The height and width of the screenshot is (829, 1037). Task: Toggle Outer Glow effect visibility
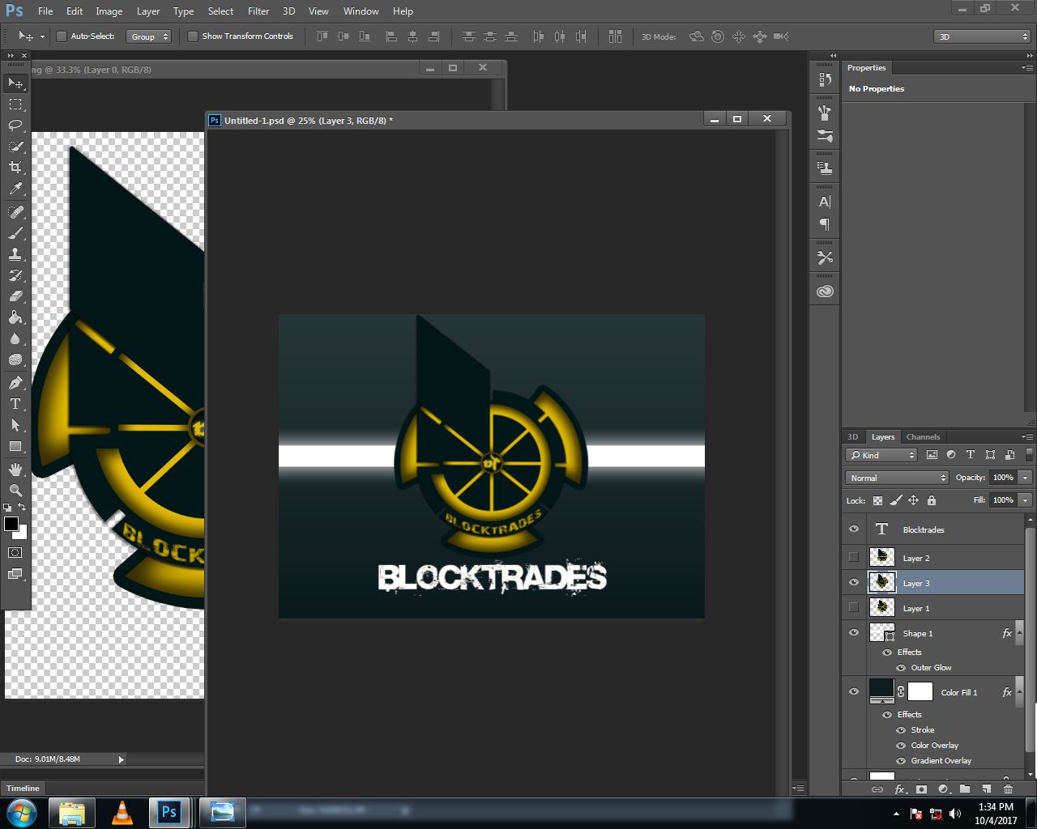tap(901, 668)
